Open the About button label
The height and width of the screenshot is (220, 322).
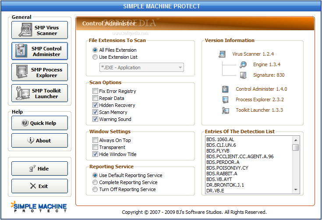[43, 141]
